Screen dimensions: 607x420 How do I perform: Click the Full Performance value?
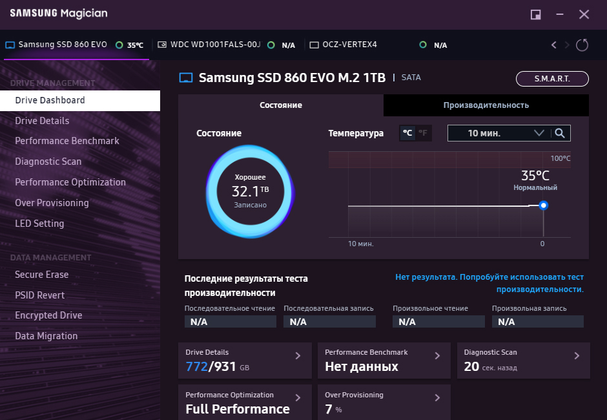pos(237,409)
